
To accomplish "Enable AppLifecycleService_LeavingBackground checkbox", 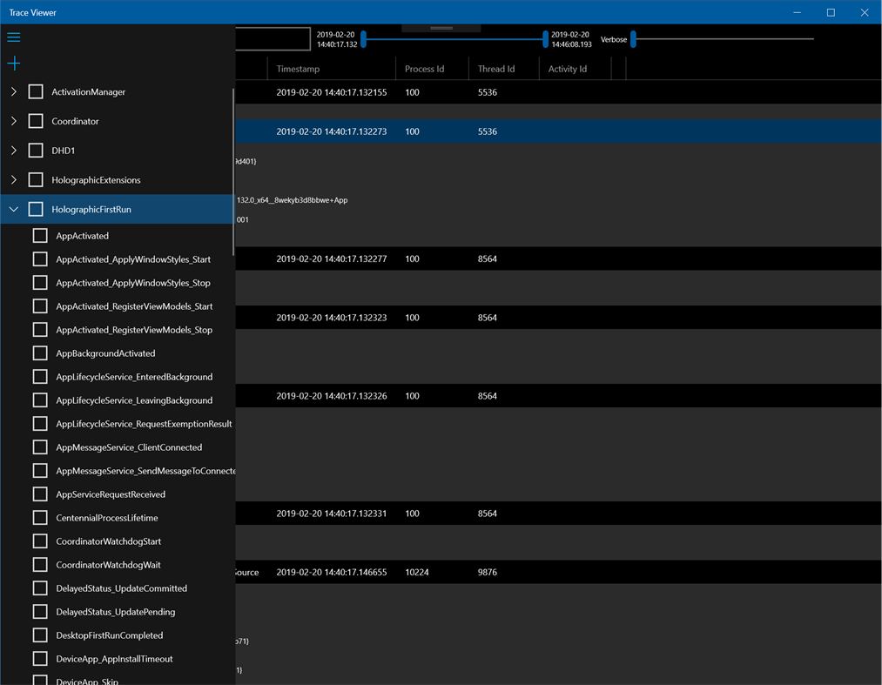I will [40, 400].
